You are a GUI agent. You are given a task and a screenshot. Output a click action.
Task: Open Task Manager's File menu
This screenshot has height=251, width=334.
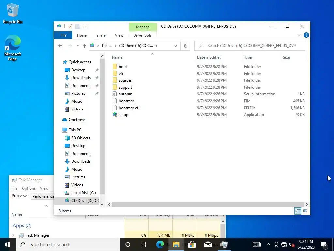(x=14, y=188)
